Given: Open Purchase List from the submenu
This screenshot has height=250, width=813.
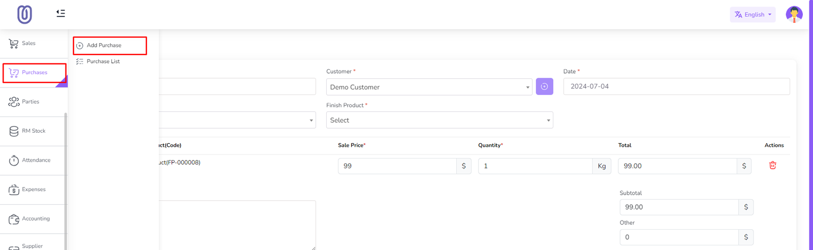Looking at the screenshot, I should (103, 61).
